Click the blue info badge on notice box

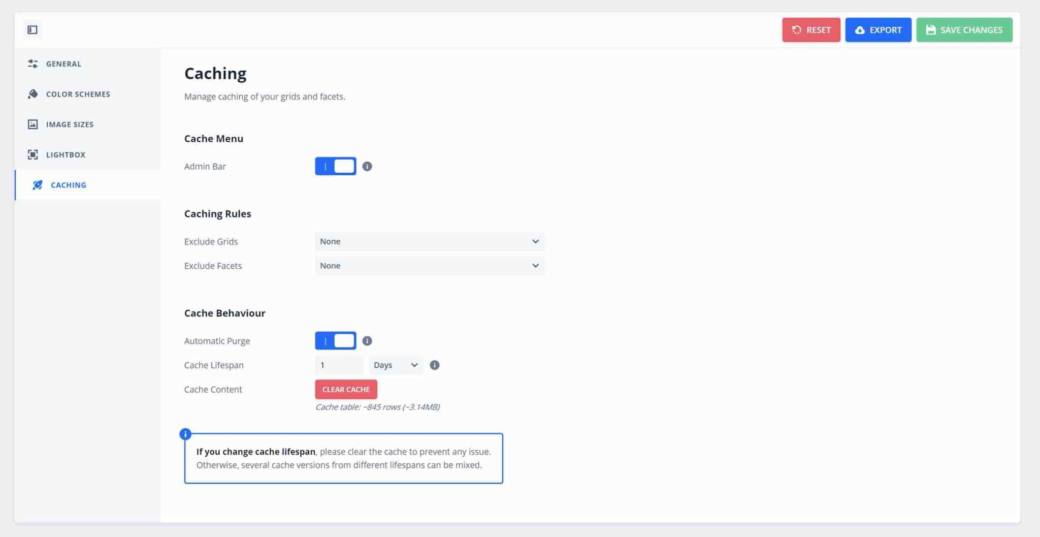(185, 434)
